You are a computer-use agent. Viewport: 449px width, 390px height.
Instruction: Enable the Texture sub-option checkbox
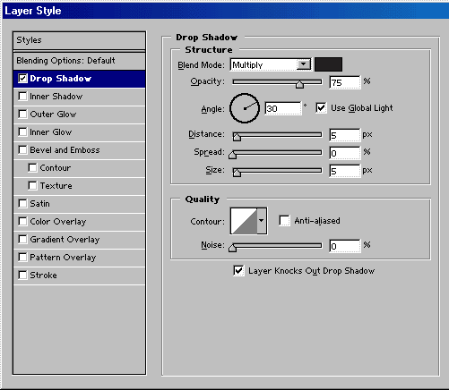coord(32,186)
